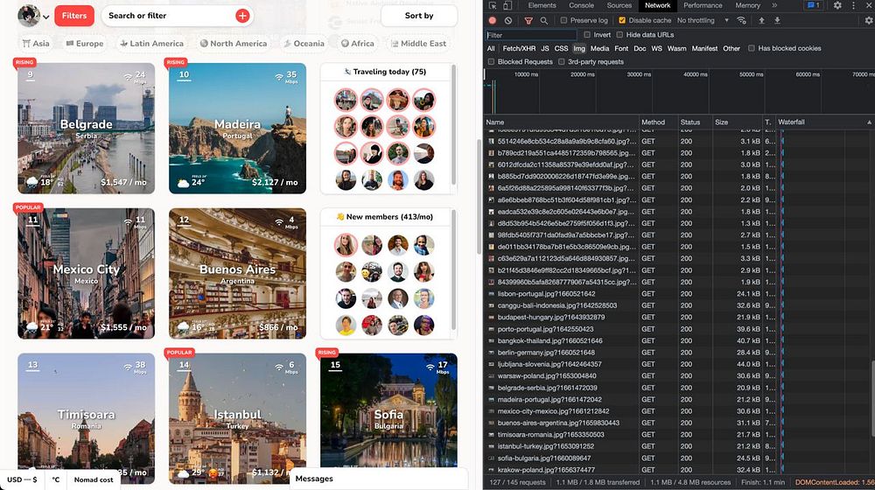Enable the Preserve log checkbox
This screenshot has height=490, width=875.
coord(564,20)
